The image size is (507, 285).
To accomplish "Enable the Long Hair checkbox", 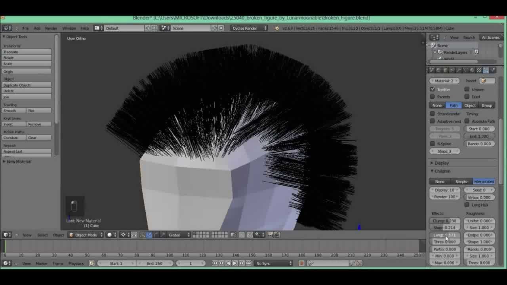I will [x=467, y=205].
